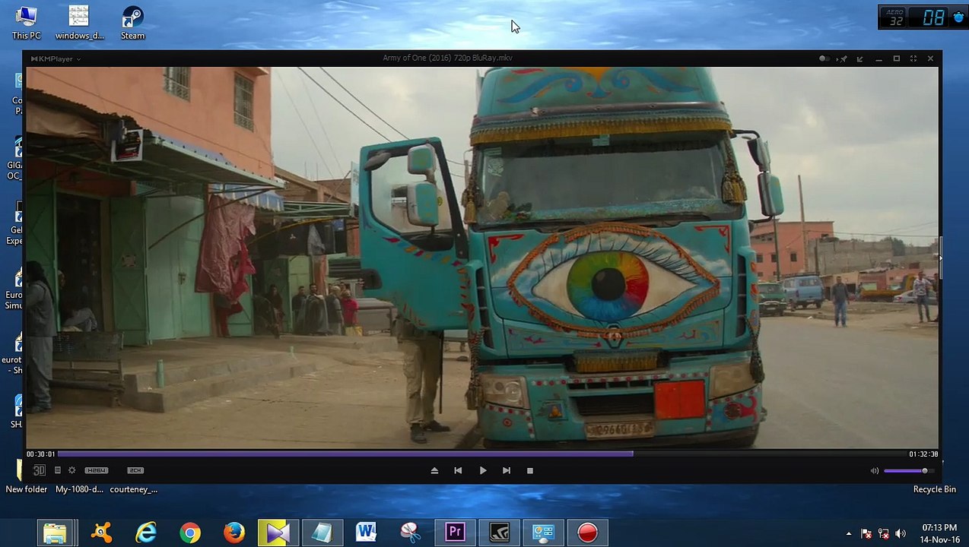Click the H264 codec badge
This screenshot has width=969, height=547.
(97, 470)
